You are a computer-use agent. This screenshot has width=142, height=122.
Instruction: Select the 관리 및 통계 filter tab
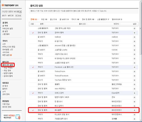point(88,19)
